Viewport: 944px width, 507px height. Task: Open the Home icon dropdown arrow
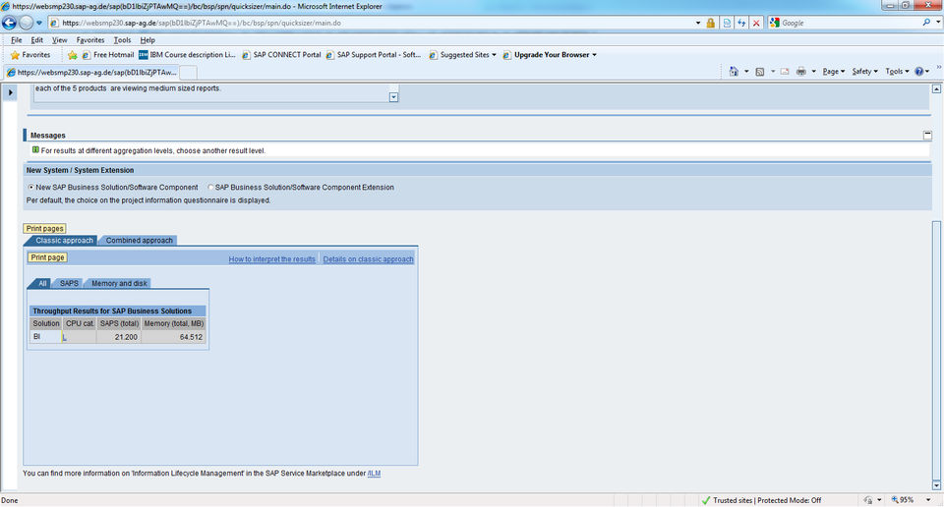pyautogui.click(x=746, y=72)
